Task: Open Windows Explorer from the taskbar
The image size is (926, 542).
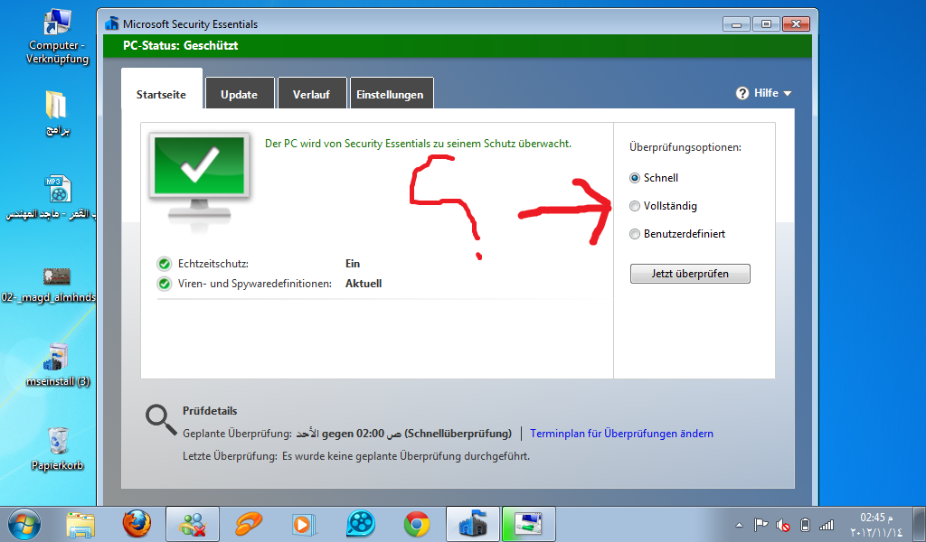Action: click(80, 524)
